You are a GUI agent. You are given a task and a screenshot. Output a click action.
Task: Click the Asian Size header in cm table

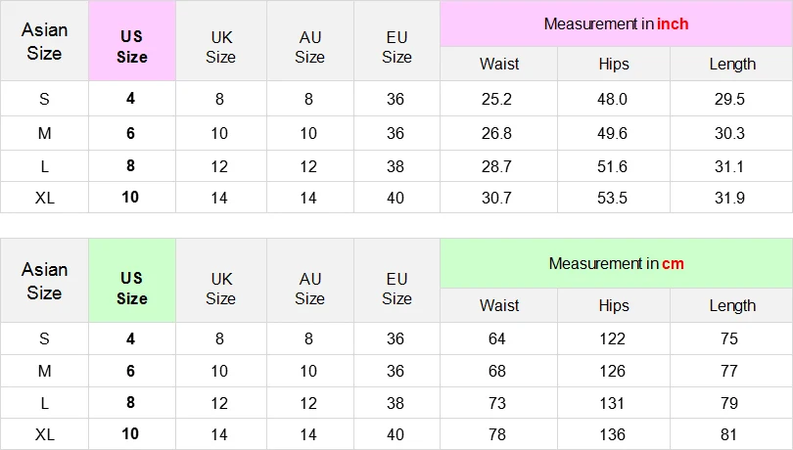coord(44,281)
